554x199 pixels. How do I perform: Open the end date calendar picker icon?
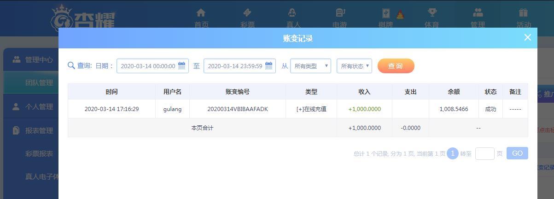click(x=268, y=66)
